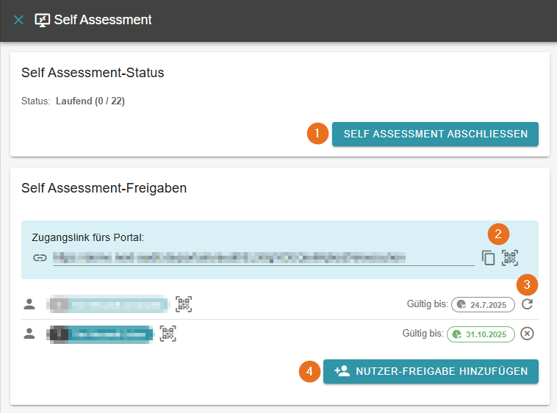Copy the portal access link to clipboard

(x=489, y=258)
